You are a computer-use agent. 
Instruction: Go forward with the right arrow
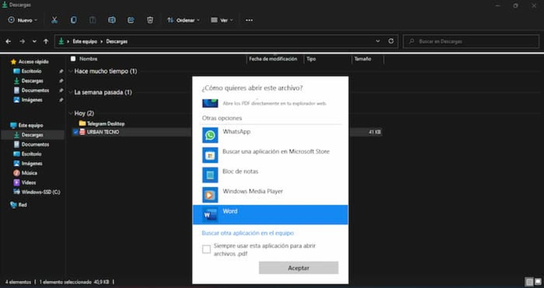[x=22, y=41]
